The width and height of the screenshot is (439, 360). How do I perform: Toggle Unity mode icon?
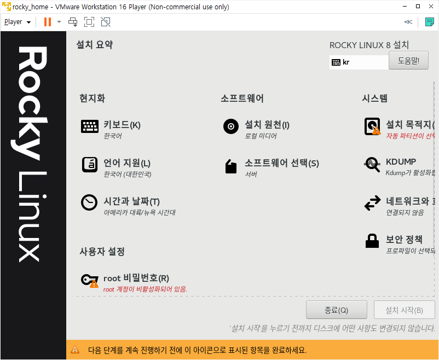click(x=106, y=22)
